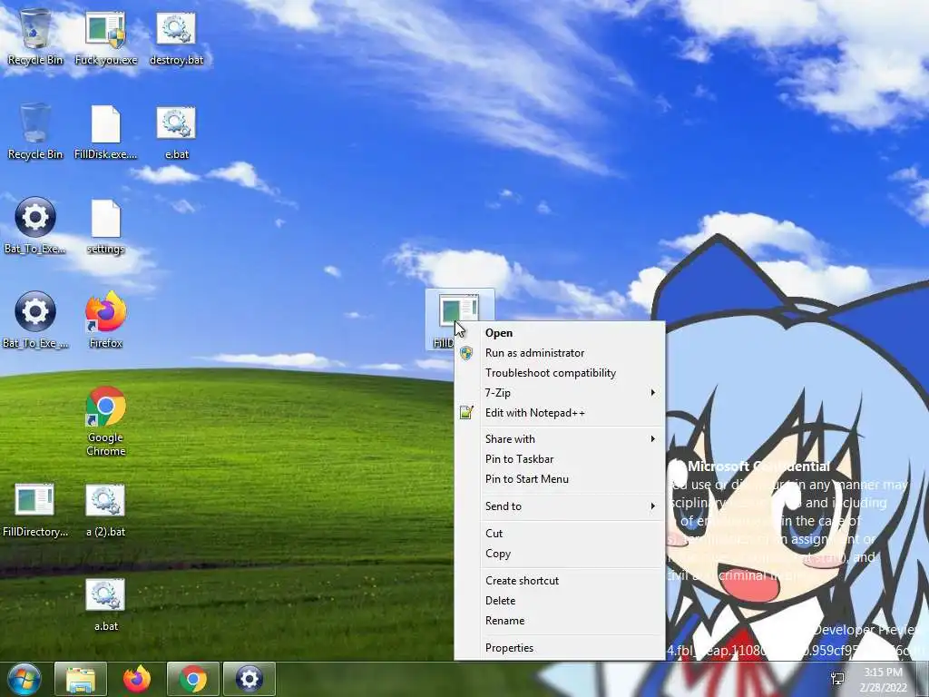Click the taskbar clock showing 3:15 PM
The height and width of the screenshot is (697, 929).
pyautogui.click(x=884, y=680)
